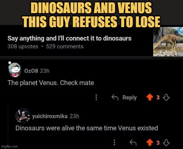Image resolution: width=183 pixels, height=149 pixels.
Task: Open the dinosaur post thumbnail image
Action: tap(168, 42)
